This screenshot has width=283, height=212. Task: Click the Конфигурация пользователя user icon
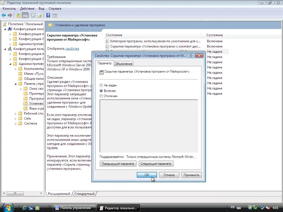click(10, 49)
